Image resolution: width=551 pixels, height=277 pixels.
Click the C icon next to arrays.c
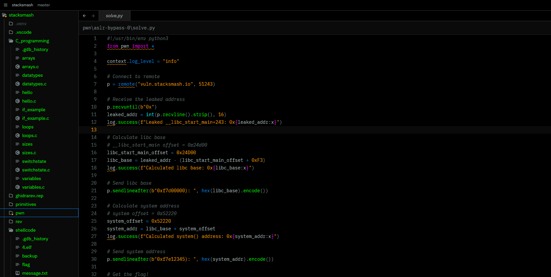(x=18, y=67)
